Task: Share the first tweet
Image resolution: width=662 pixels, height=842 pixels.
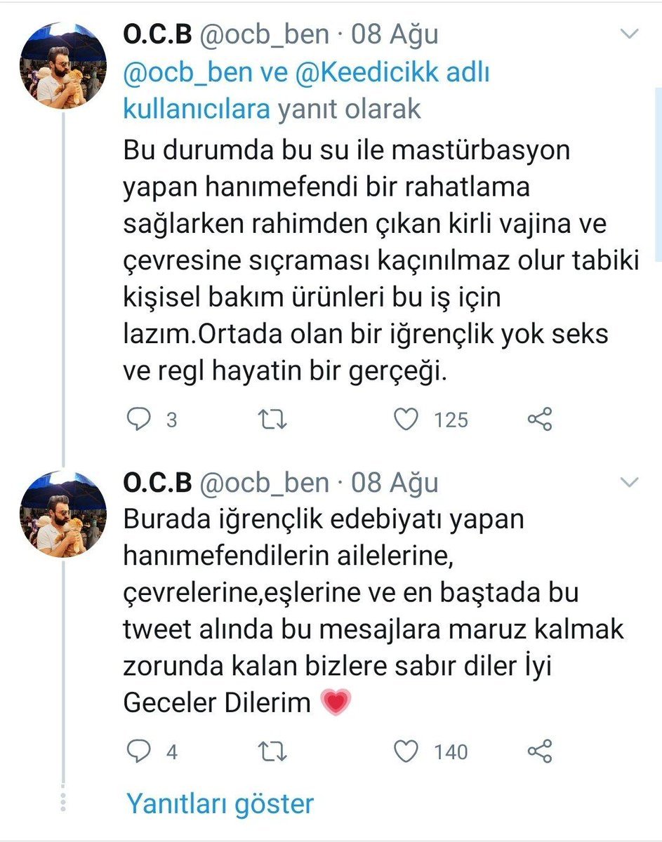Action: (539, 419)
